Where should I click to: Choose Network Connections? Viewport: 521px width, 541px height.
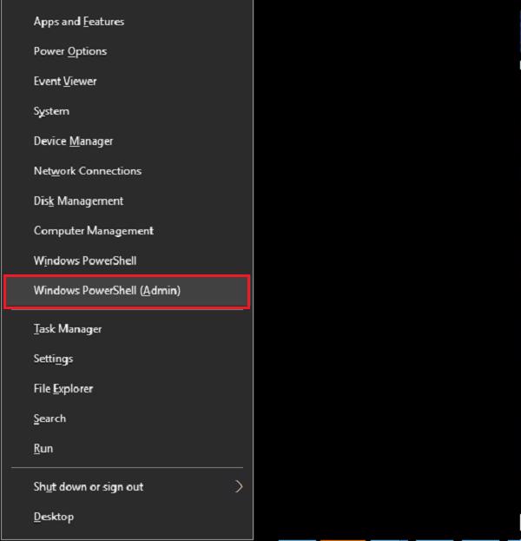(127, 171)
